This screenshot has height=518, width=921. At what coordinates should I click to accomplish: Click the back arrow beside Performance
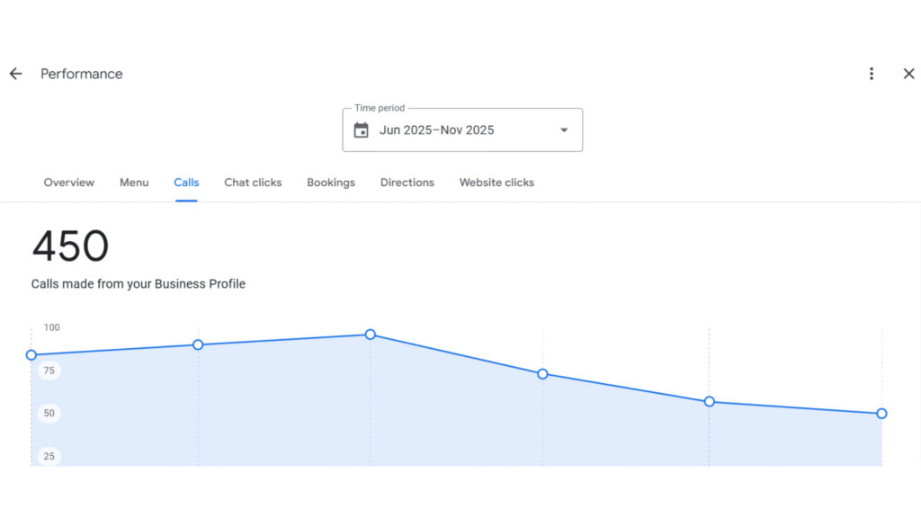[15, 74]
